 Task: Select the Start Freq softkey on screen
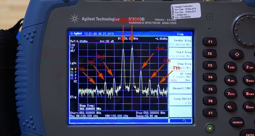point(180,54)
